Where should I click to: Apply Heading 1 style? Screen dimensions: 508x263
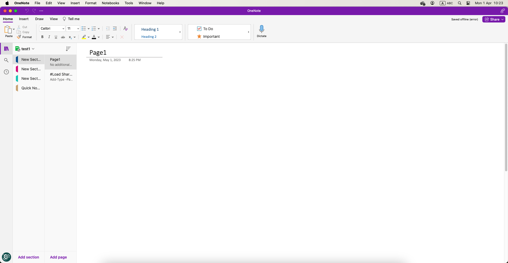pos(150,29)
